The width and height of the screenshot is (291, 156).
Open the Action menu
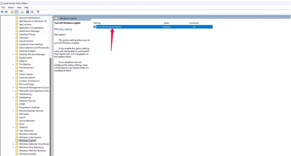click(x=11, y=7)
